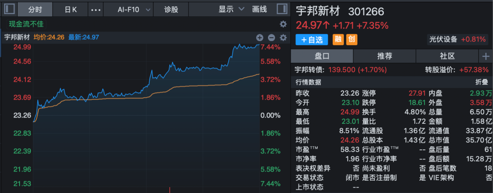Image resolution: width=493 pixels, height=193 pixels.
Task: Open settings gear beside 现金流不佳
Action: (283, 24)
